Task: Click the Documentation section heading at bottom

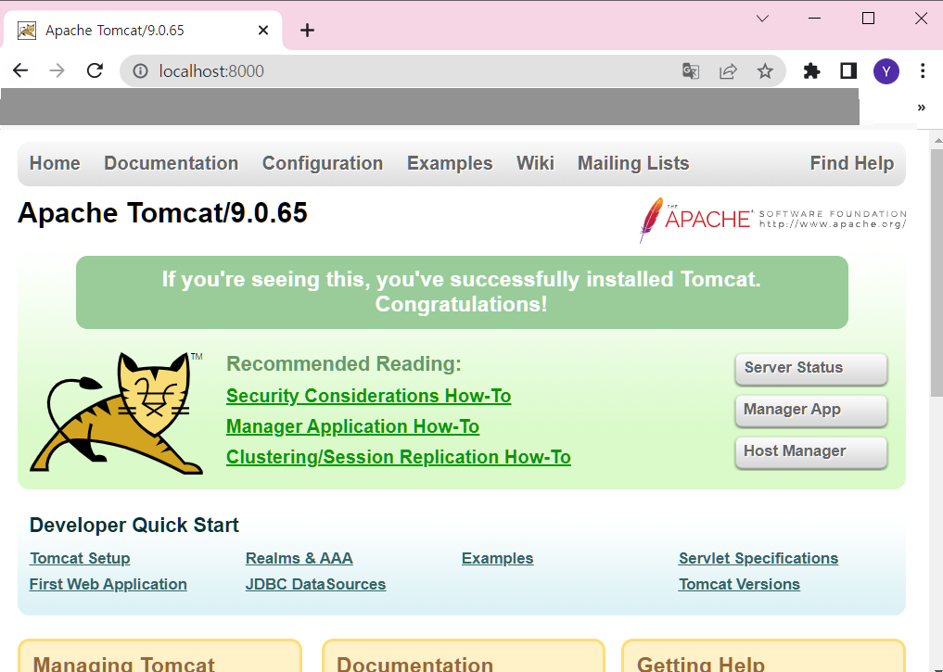Action: (x=415, y=664)
